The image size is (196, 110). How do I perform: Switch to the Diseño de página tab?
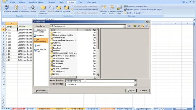36,2
